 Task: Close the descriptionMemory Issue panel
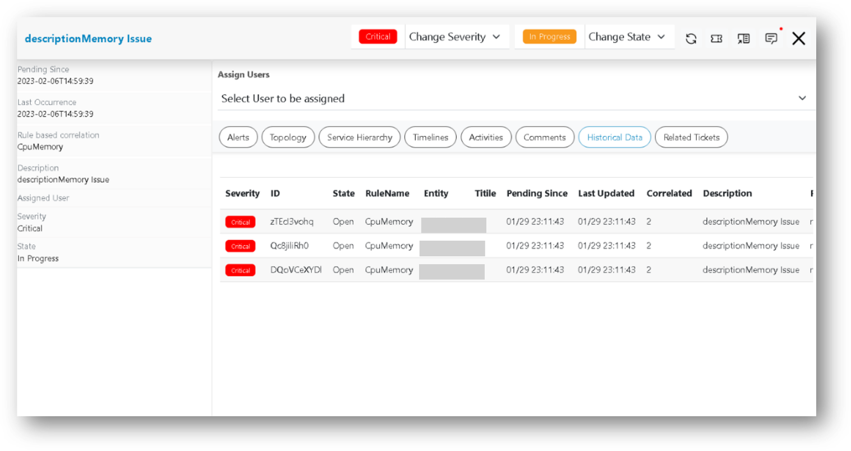coord(799,38)
